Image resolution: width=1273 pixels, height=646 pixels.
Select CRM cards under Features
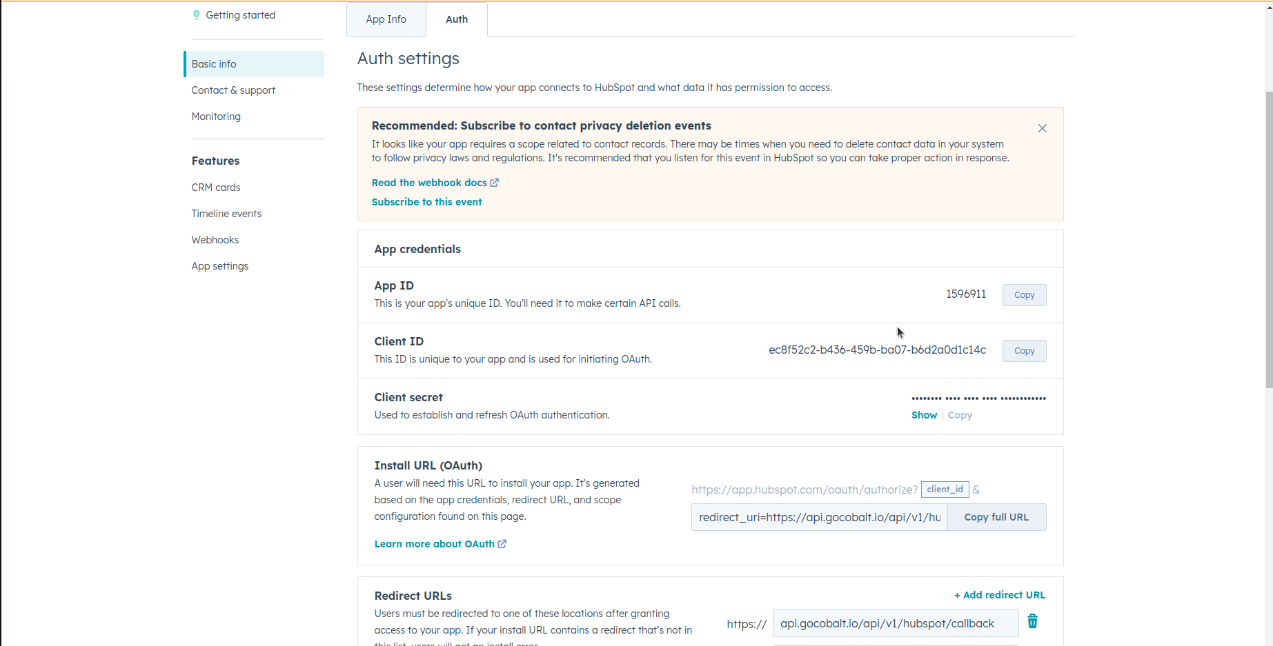[x=216, y=187]
